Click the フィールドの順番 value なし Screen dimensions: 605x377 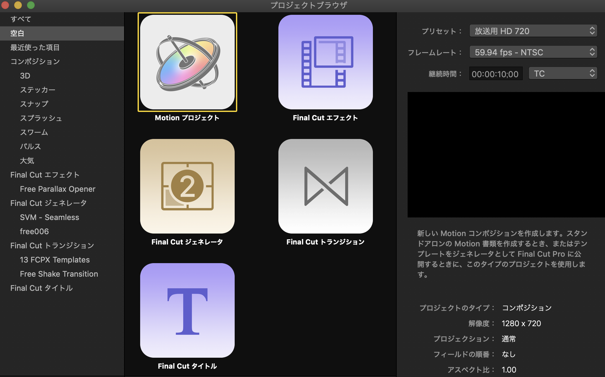tap(509, 354)
